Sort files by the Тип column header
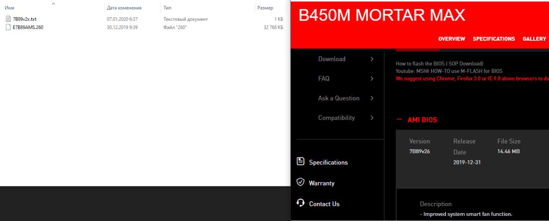Image resolution: width=549 pixels, height=221 pixels. 167,8
